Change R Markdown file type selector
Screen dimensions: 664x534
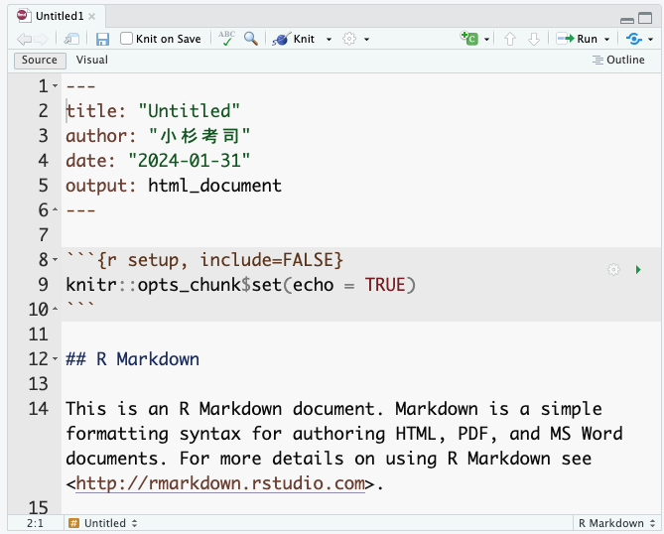pos(616,523)
